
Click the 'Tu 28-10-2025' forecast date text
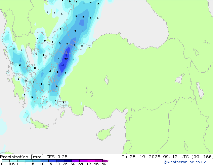click(x=141, y=157)
